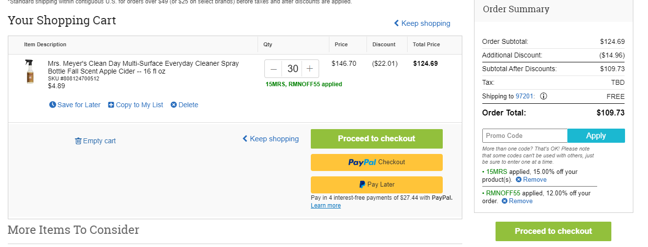Click the Save for Later clock icon
This screenshot has height=247, width=648.
click(53, 105)
